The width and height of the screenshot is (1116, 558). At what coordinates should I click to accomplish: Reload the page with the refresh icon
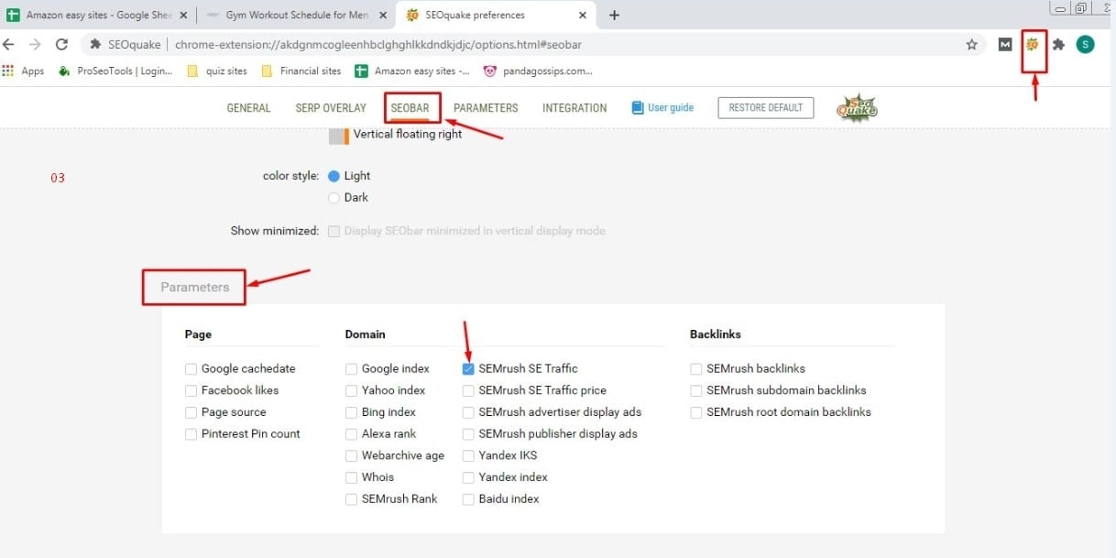(61, 44)
